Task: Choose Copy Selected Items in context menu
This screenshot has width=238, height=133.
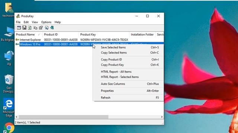Action: [129, 52]
